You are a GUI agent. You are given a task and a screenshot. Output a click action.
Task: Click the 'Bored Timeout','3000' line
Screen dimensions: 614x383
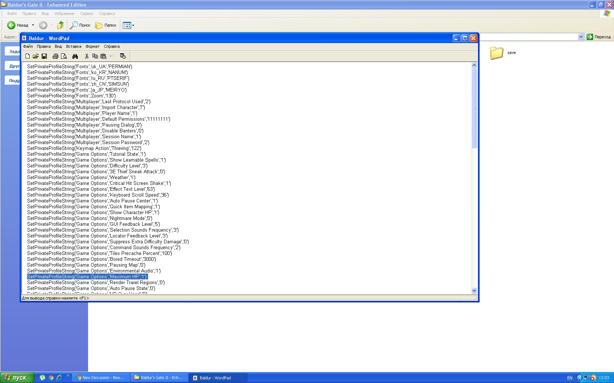click(91, 259)
